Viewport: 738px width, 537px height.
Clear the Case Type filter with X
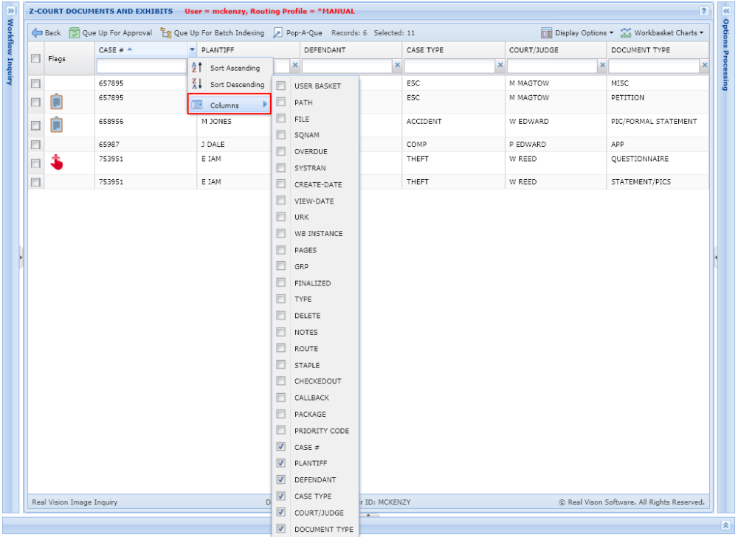click(x=500, y=66)
